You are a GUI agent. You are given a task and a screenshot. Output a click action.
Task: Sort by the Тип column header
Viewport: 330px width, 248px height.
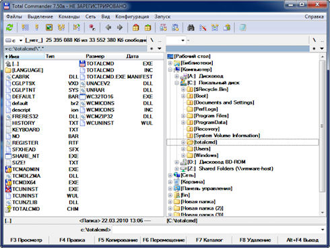65,57
